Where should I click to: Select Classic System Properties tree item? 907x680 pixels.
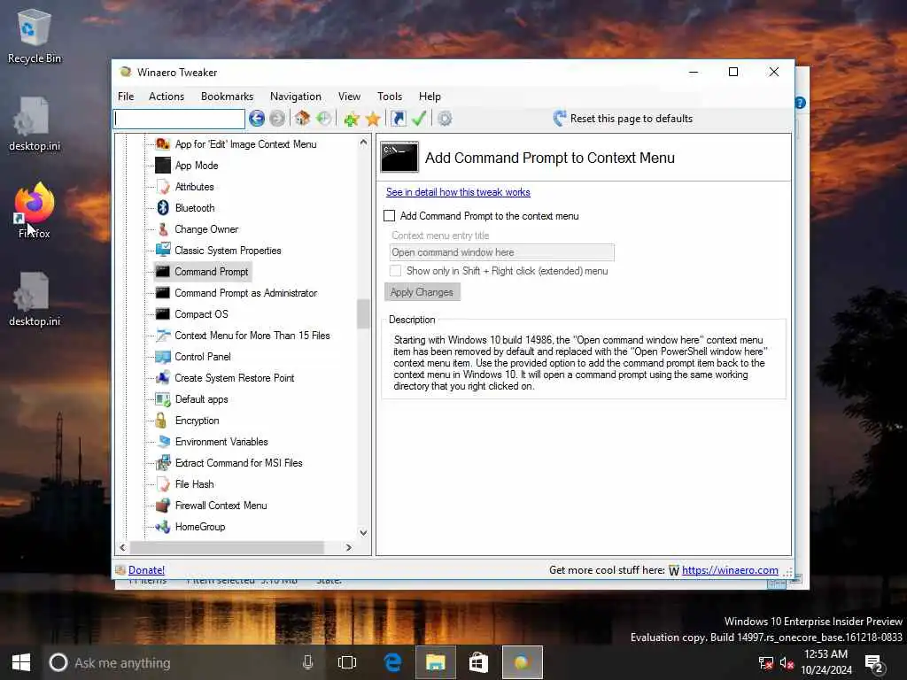pos(228,251)
